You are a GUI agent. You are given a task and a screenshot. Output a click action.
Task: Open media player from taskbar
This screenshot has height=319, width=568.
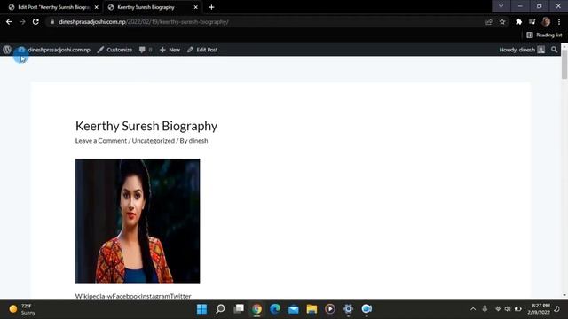click(x=329, y=309)
